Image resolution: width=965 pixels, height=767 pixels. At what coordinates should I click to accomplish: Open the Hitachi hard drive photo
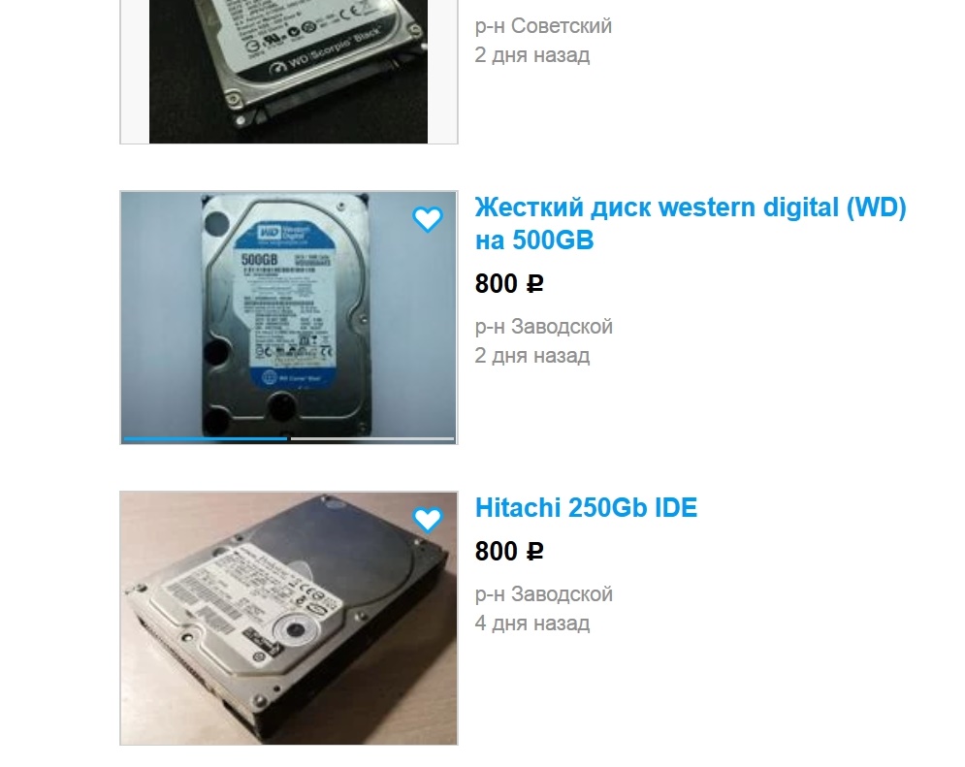(x=289, y=618)
